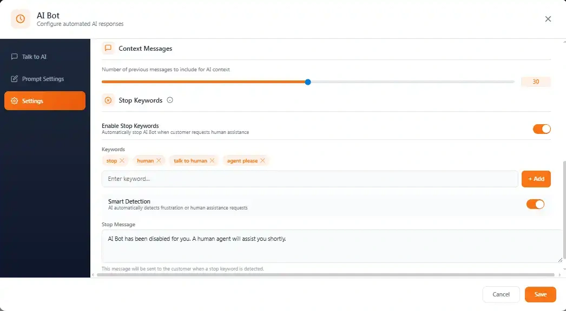Remove the 'stop' keyword chip
Viewport: 566px width, 311px height.
[123, 160]
